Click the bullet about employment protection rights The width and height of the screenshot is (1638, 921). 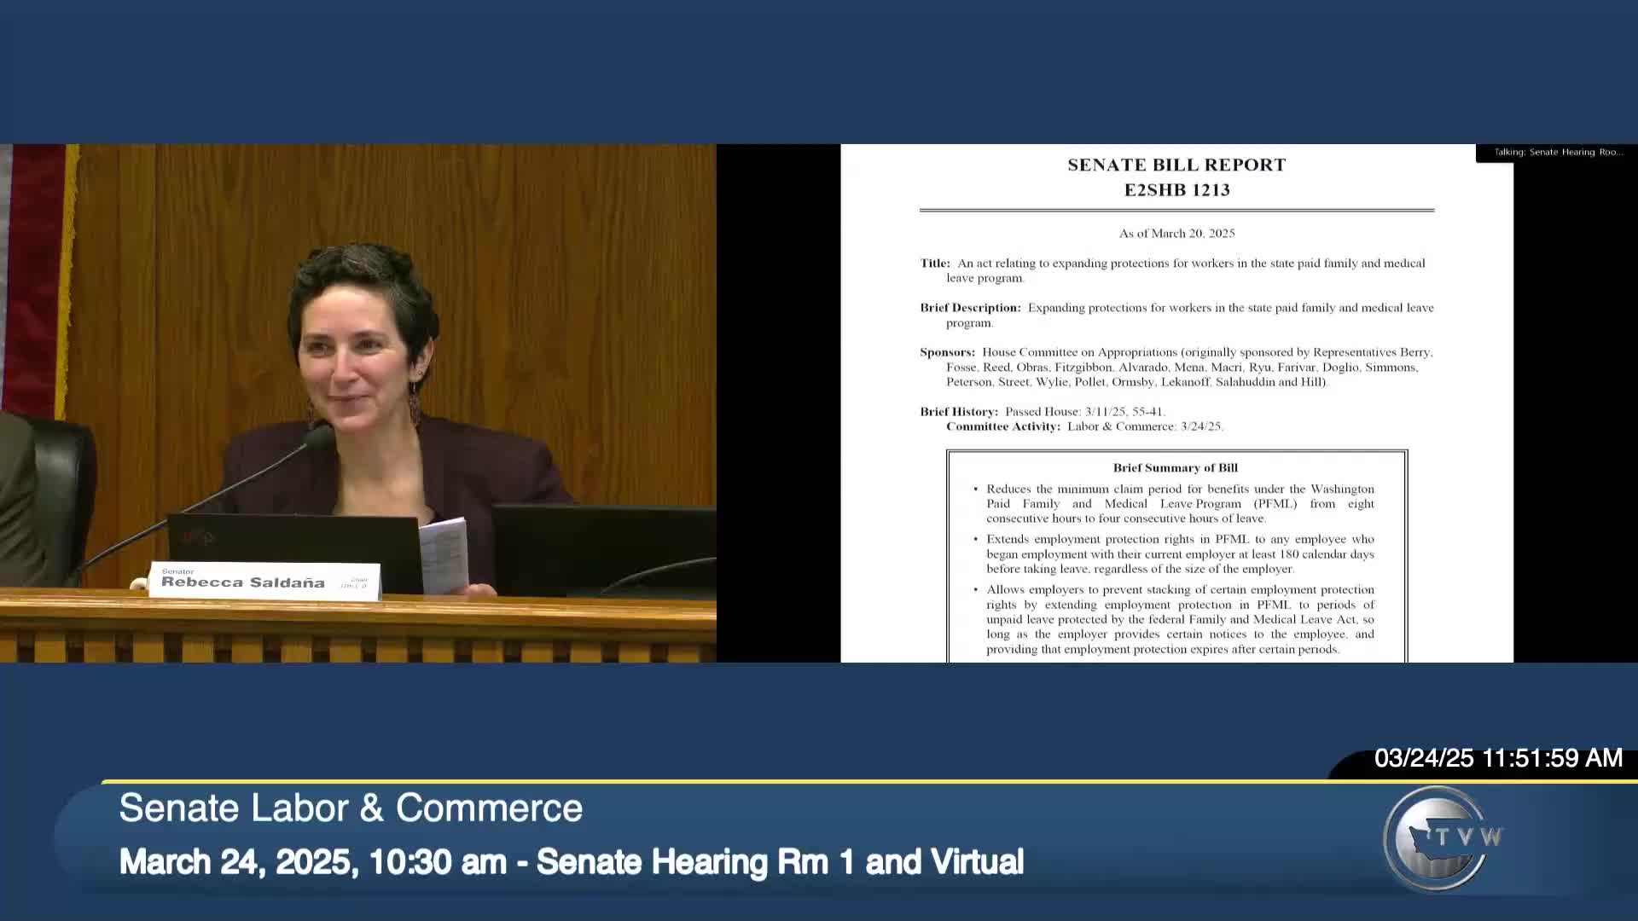[x=1179, y=554]
